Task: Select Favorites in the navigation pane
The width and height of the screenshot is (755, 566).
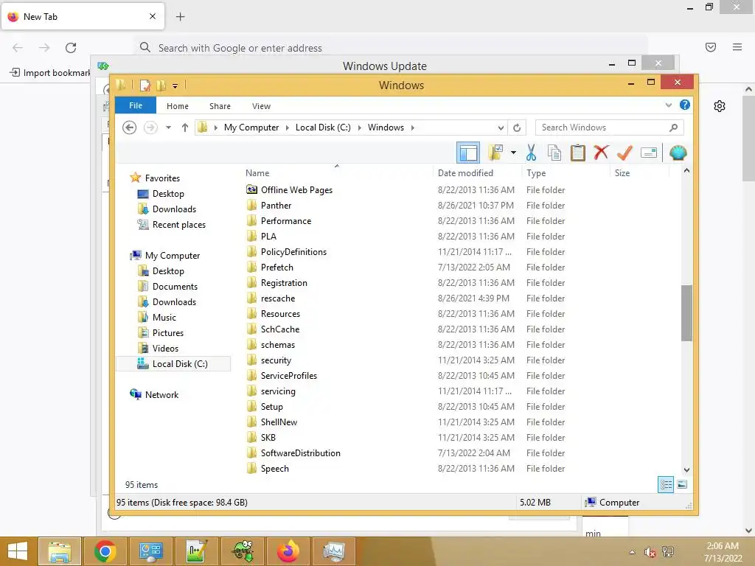Action: [x=162, y=178]
